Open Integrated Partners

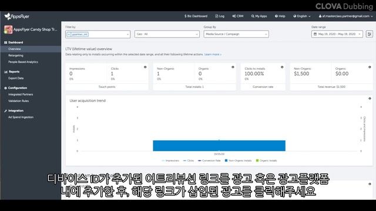[21, 94]
